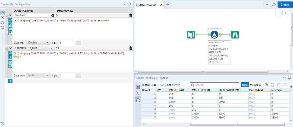Image resolution: width=293 pixels, height=127 pixels.
Task: Show Data view in results
Action: pos(245,85)
